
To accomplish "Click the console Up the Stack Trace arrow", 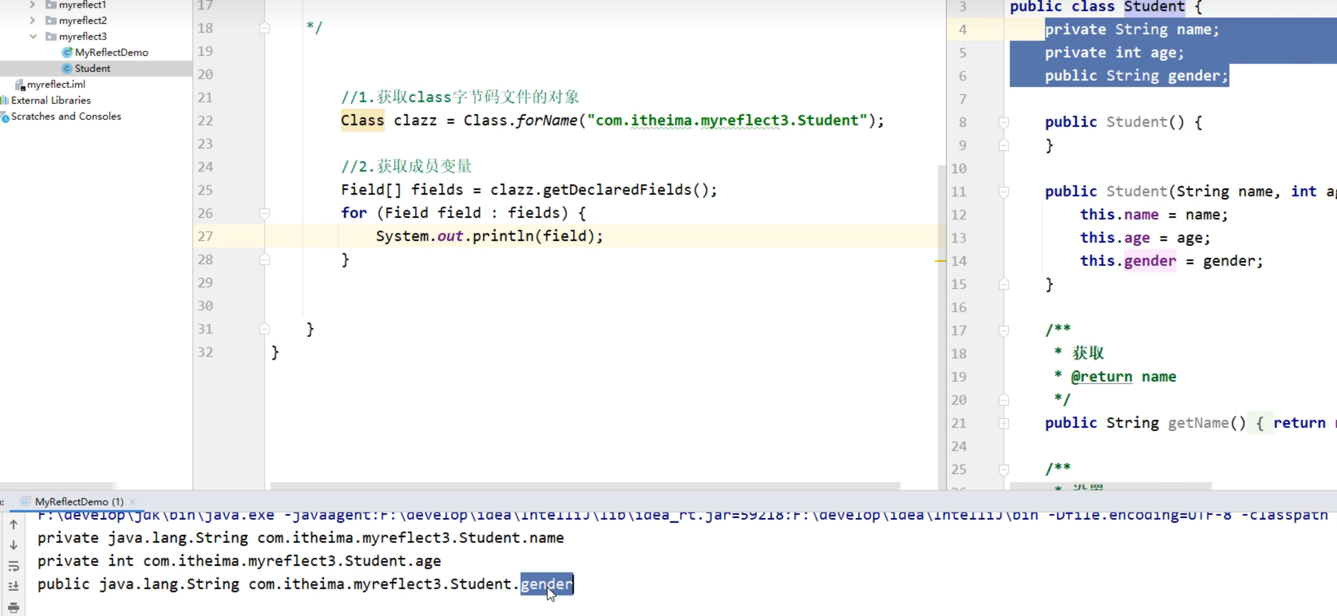I will (x=13, y=524).
